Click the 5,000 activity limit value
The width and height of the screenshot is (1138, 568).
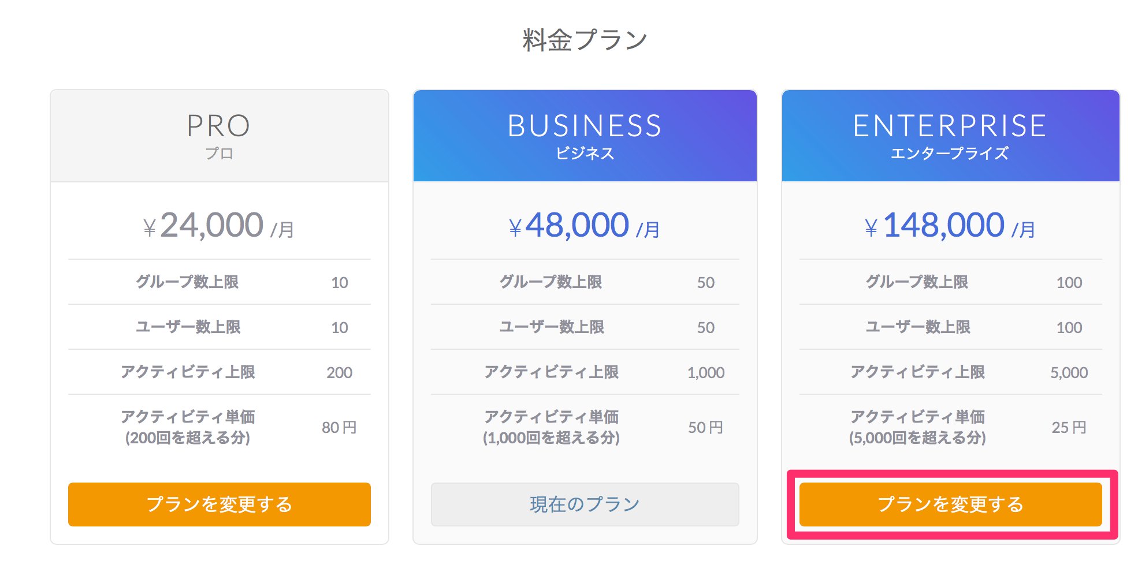pos(1069,373)
